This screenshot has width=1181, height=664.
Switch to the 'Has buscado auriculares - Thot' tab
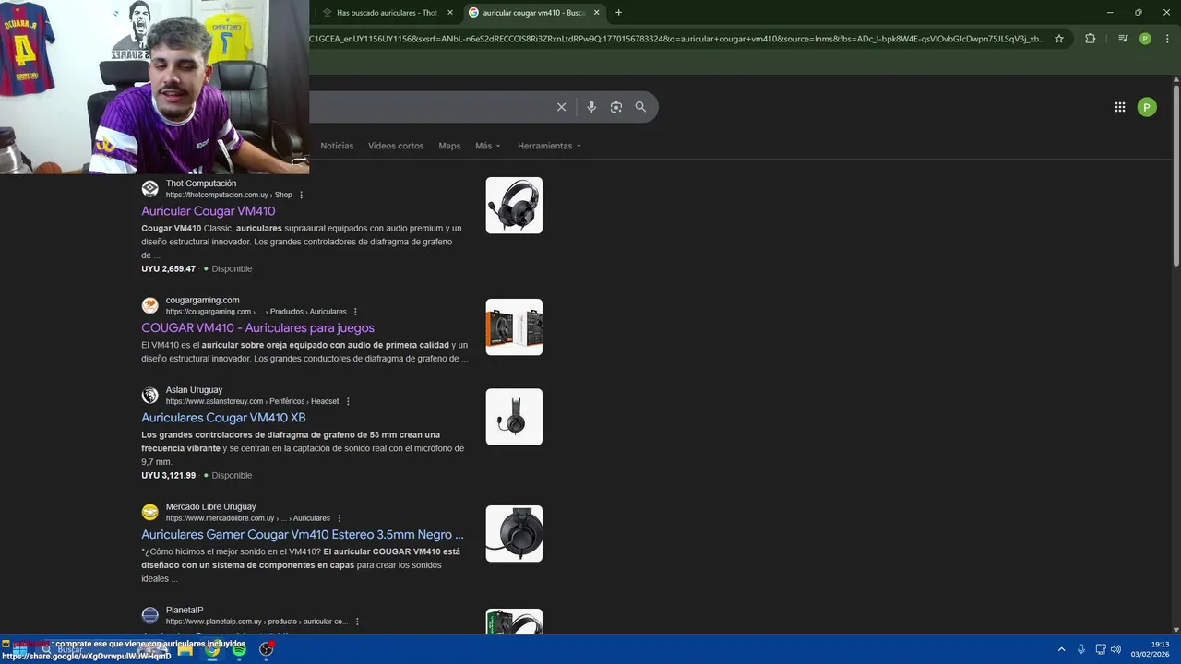(387, 13)
